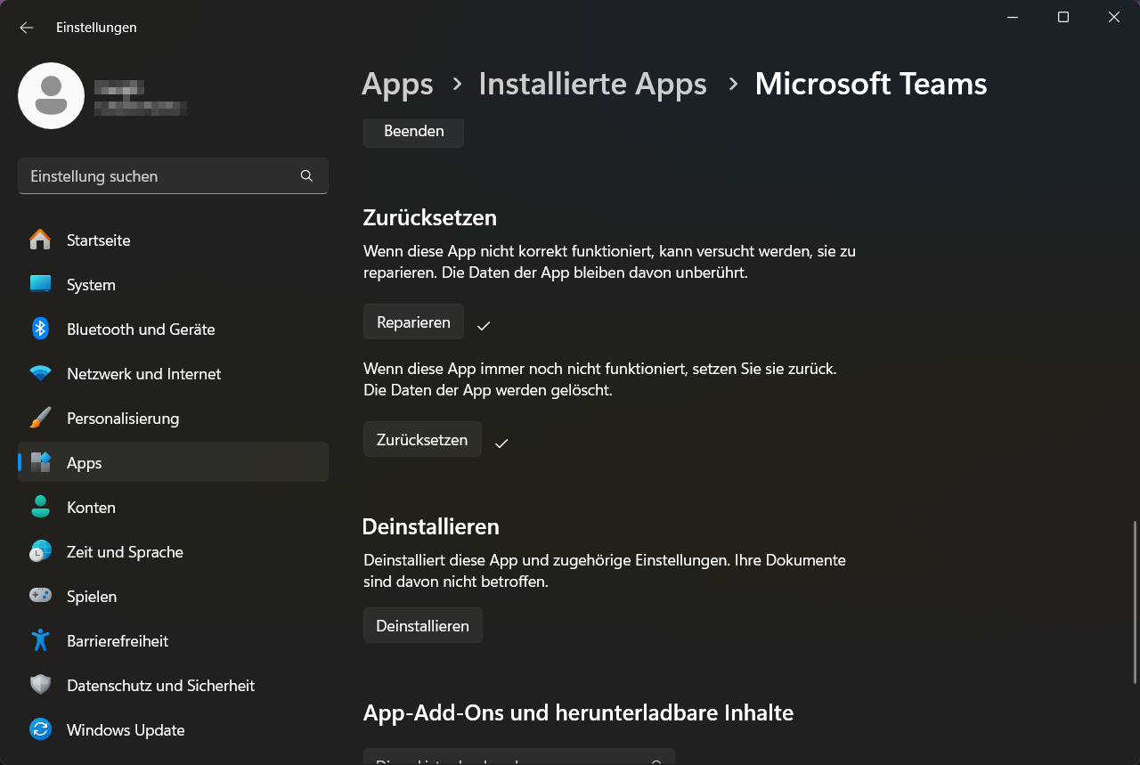Viewport: 1140px width, 765px height.
Task: Click the System monitor icon
Action: [x=40, y=285]
